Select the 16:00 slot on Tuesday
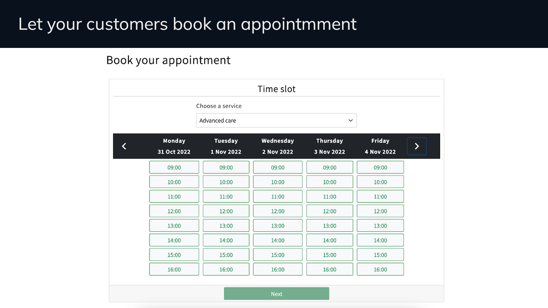This screenshot has width=548, height=308. pos(226,269)
